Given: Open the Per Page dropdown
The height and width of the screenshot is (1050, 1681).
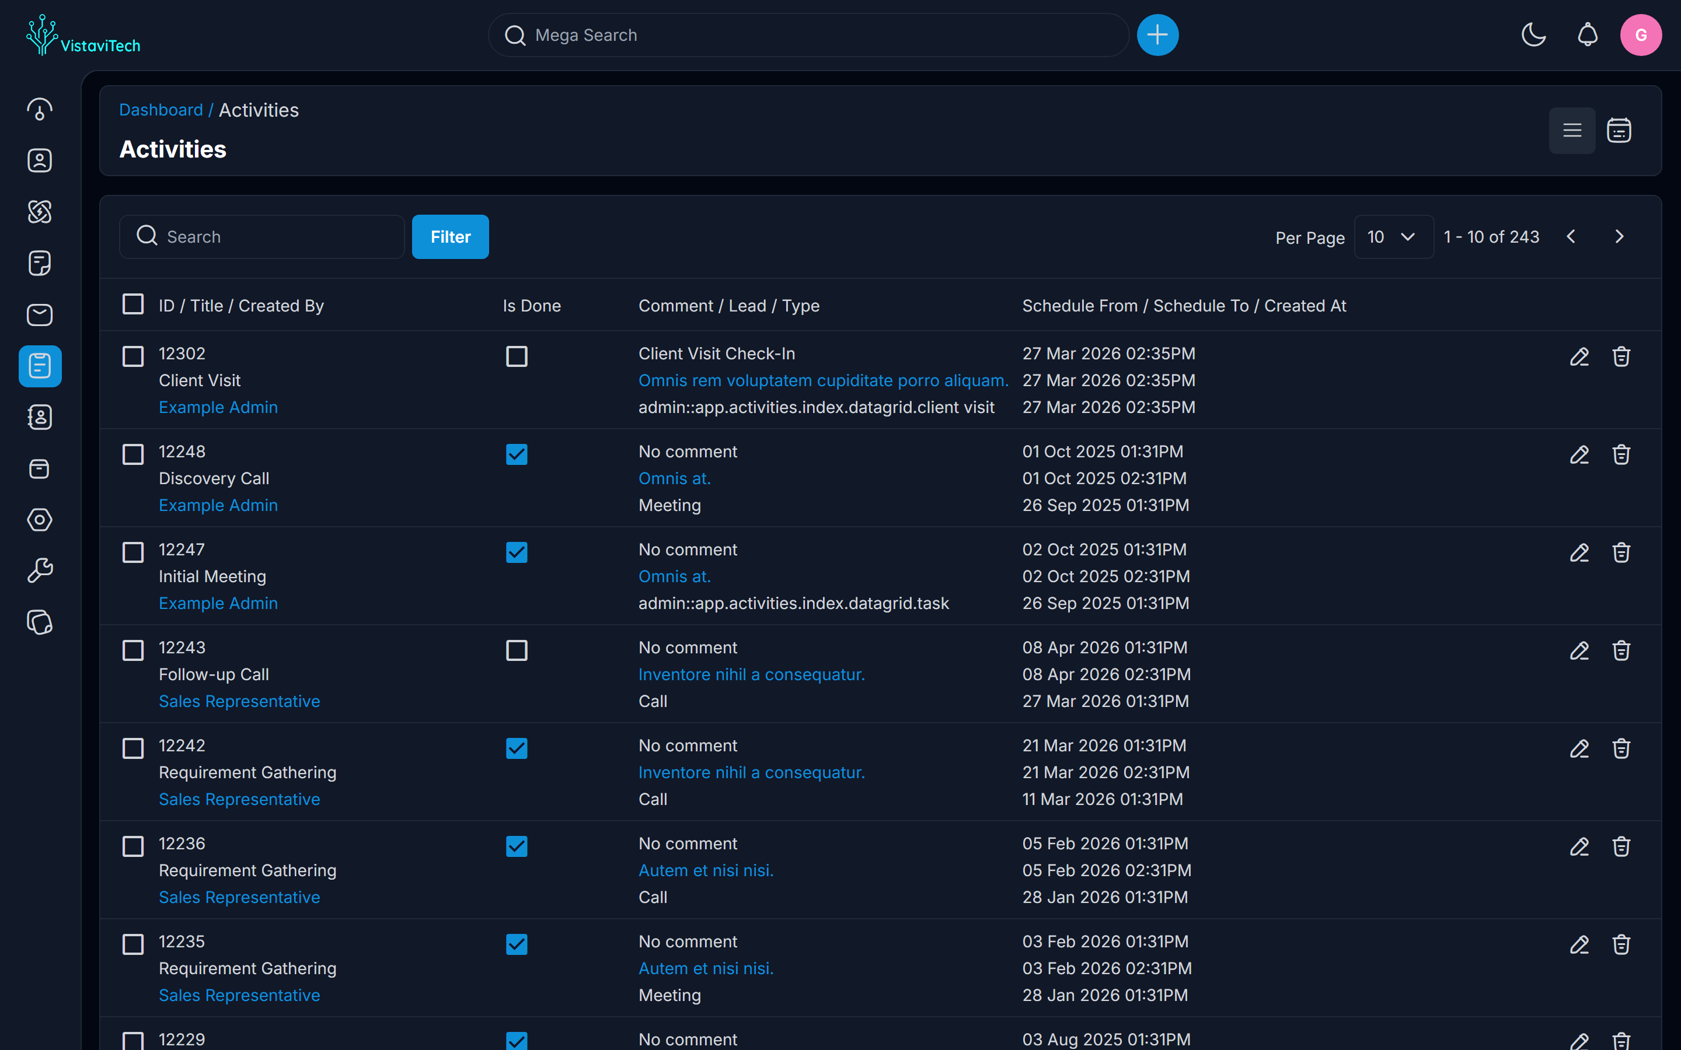Looking at the screenshot, I should point(1393,236).
